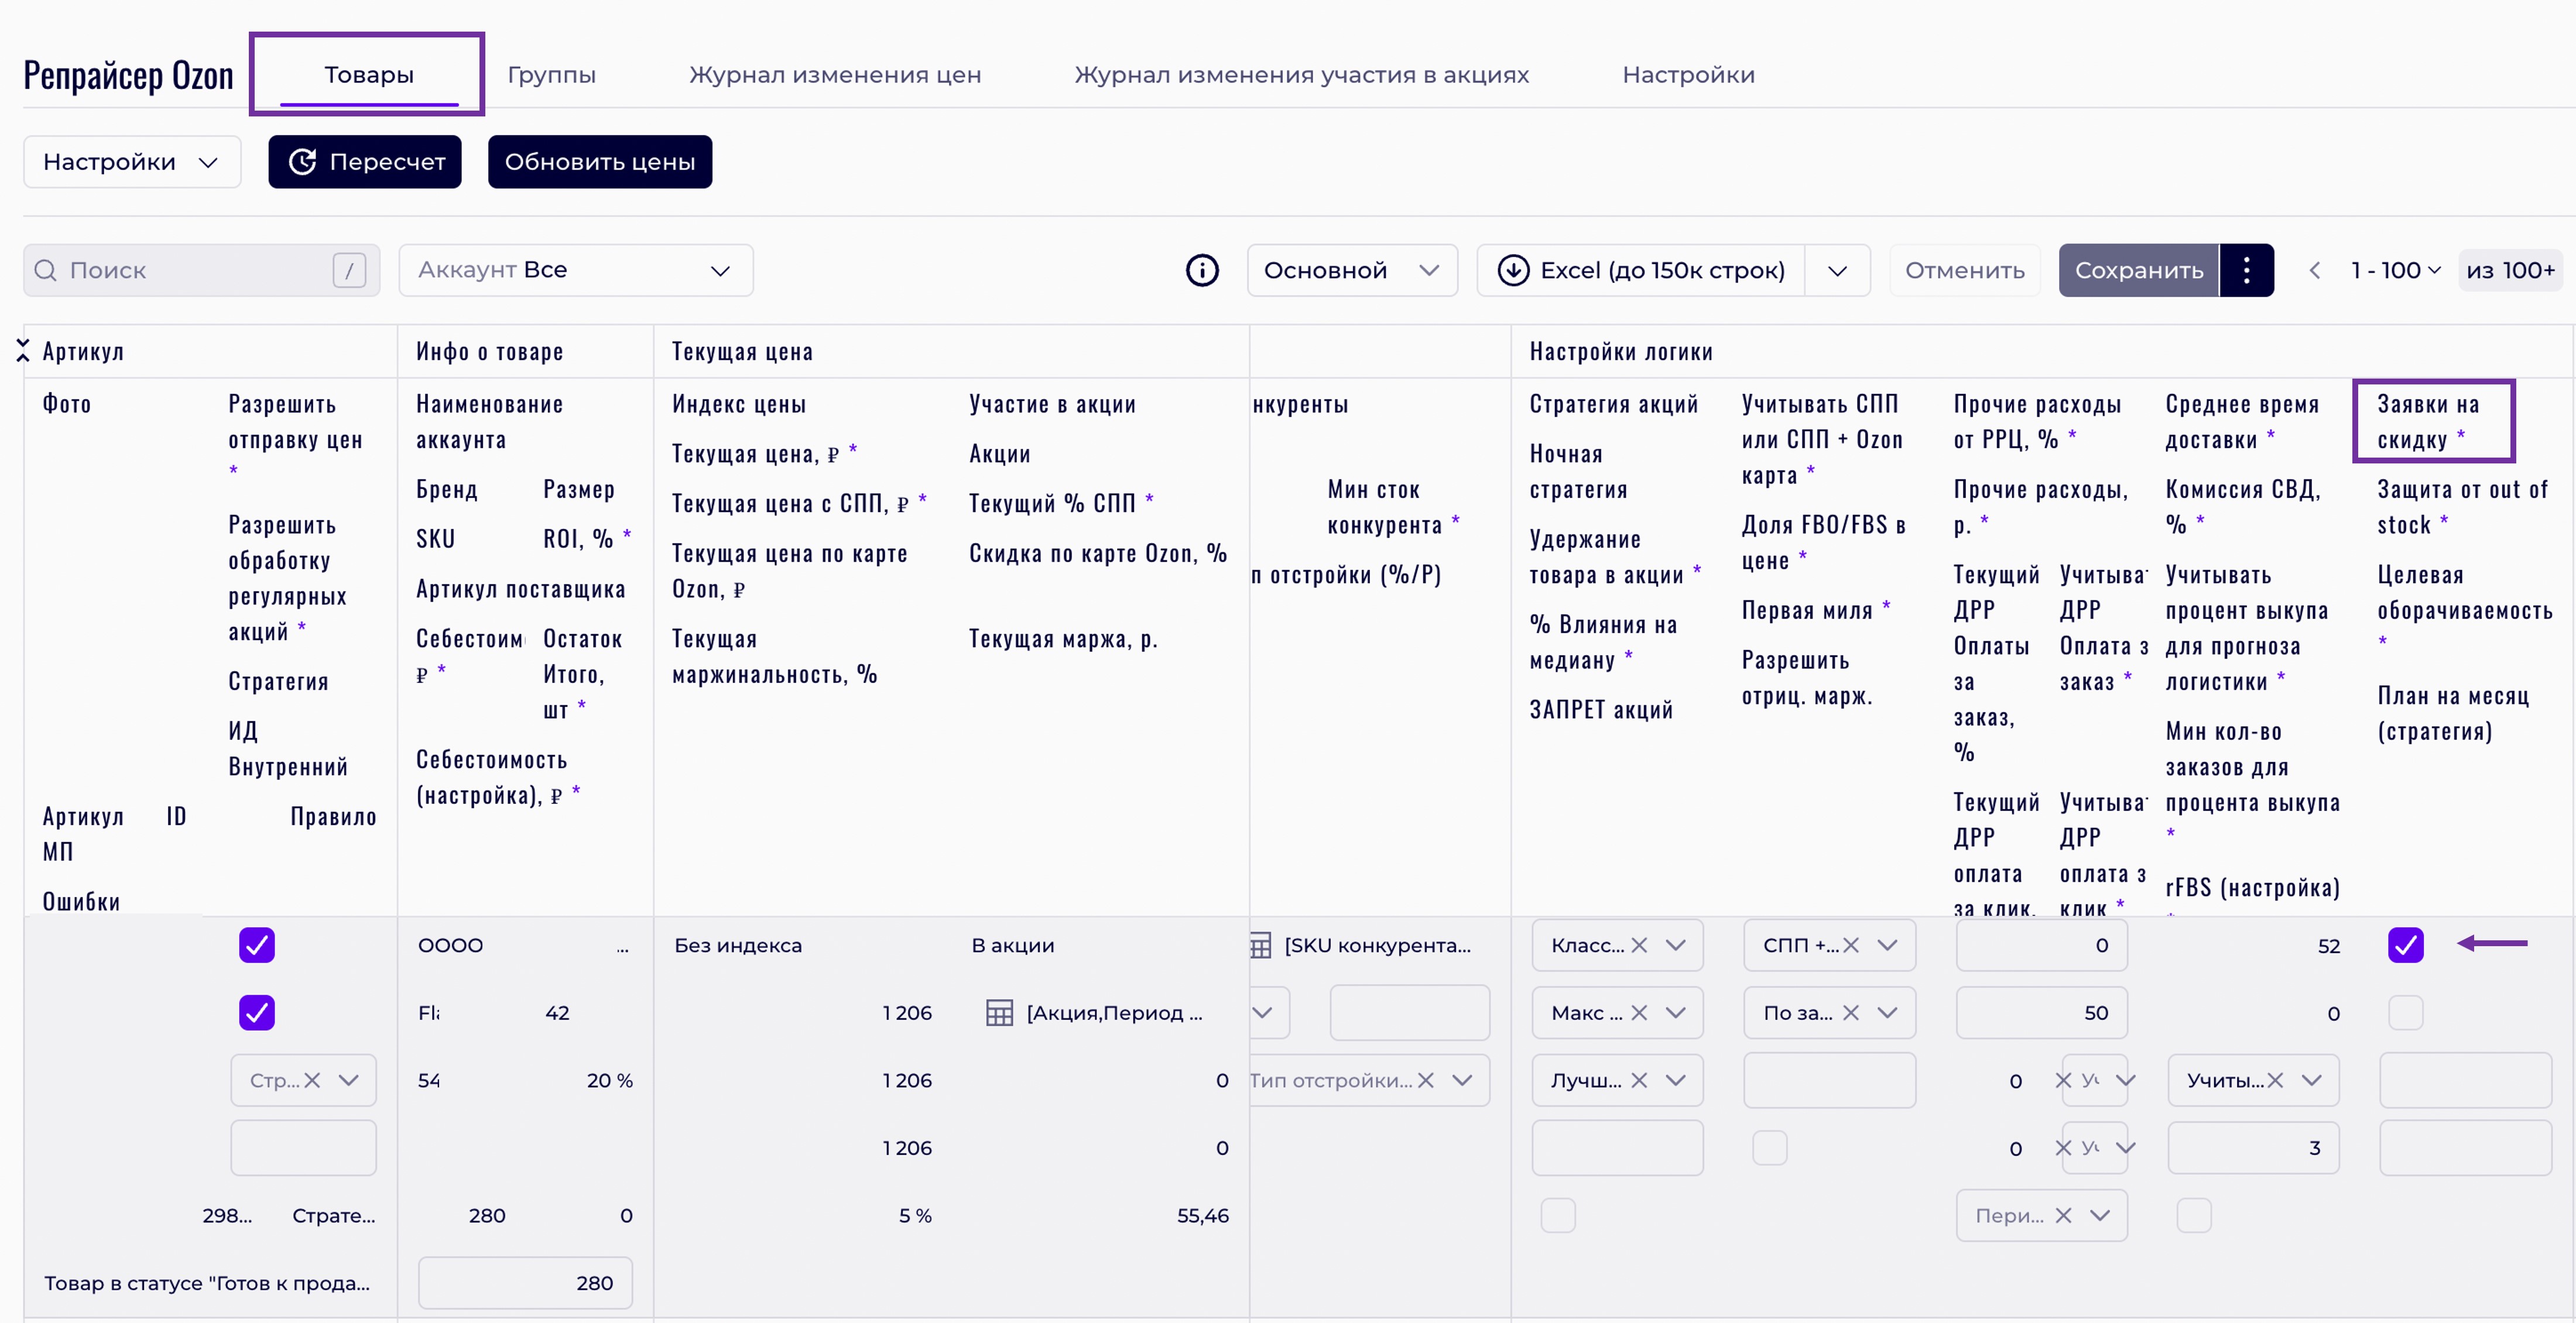The width and height of the screenshot is (2576, 1323).
Task: Open the 1 - 100 page range selector
Action: tap(2395, 270)
